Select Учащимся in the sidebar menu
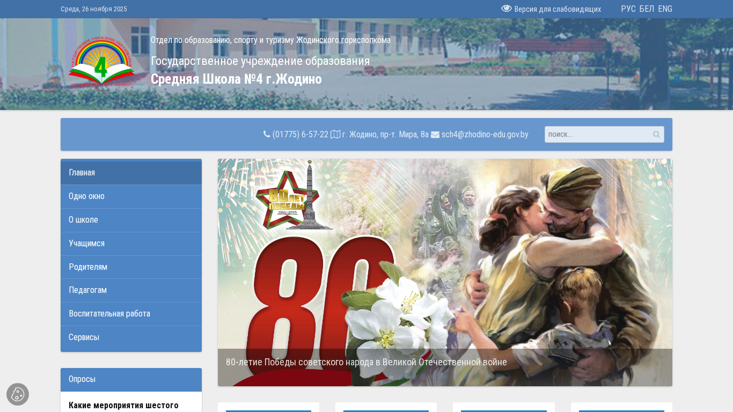The height and width of the screenshot is (412, 733). click(x=131, y=244)
